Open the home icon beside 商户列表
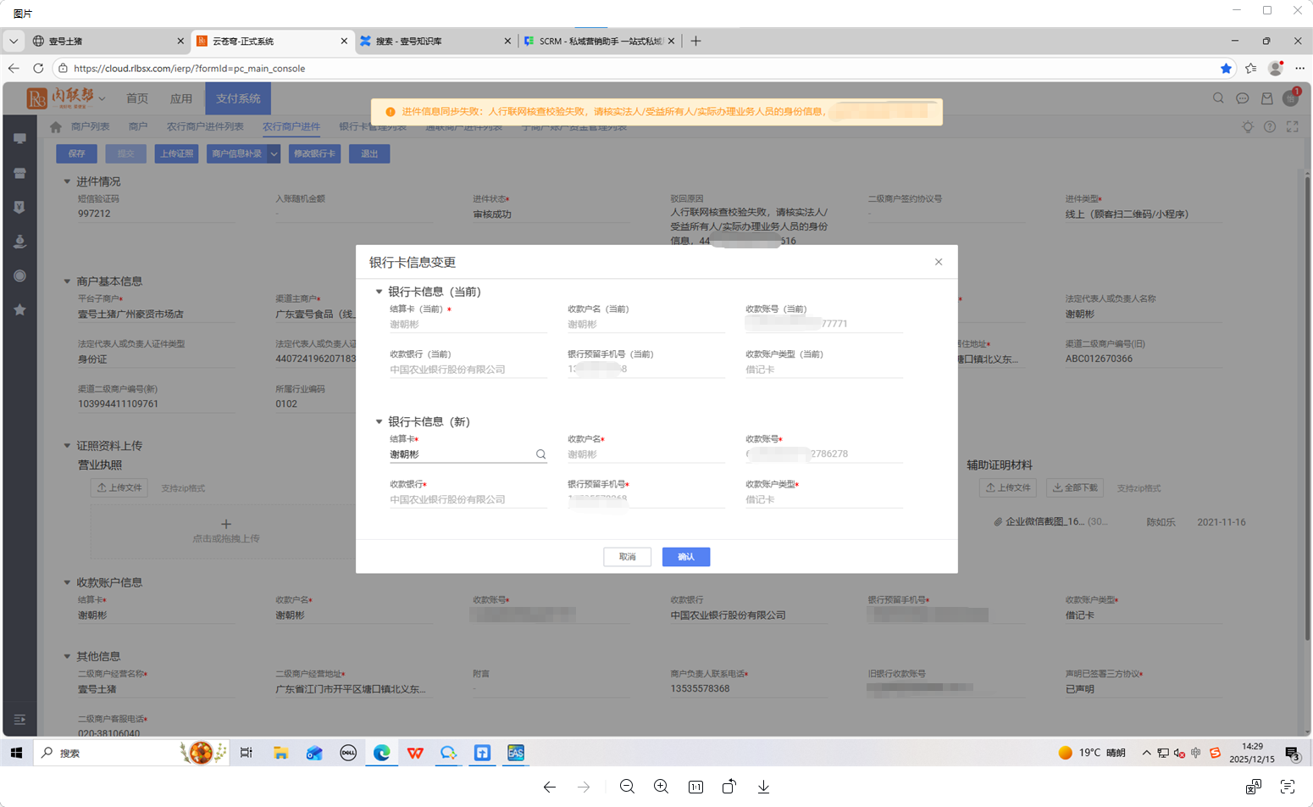This screenshot has width=1313, height=807. coord(56,127)
